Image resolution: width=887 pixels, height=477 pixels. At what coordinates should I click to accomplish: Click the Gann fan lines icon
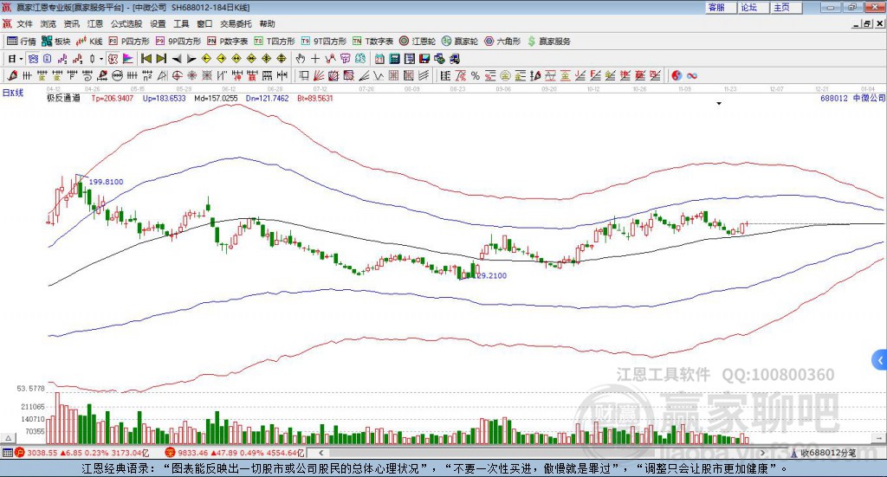click(319, 75)
